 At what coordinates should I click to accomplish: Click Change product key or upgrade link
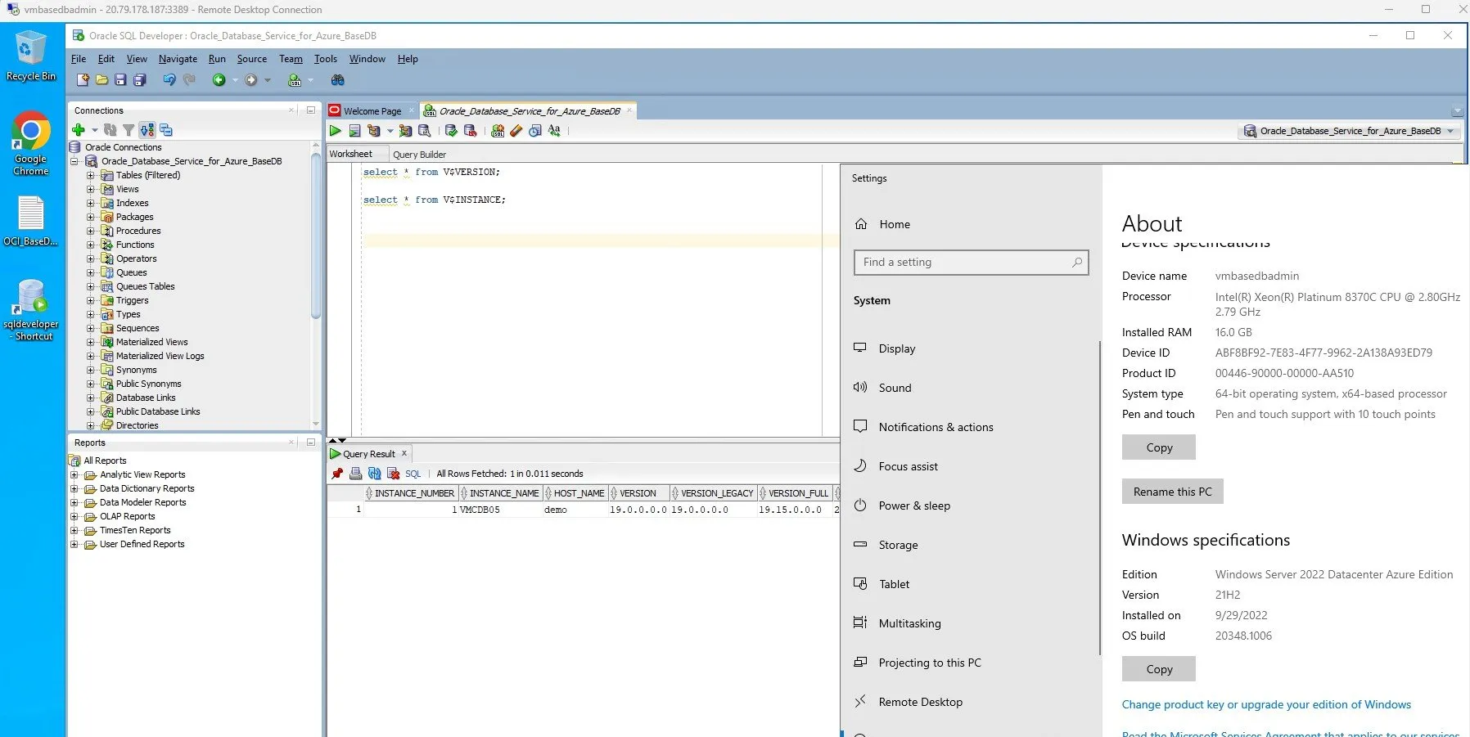pos(1266,704)
